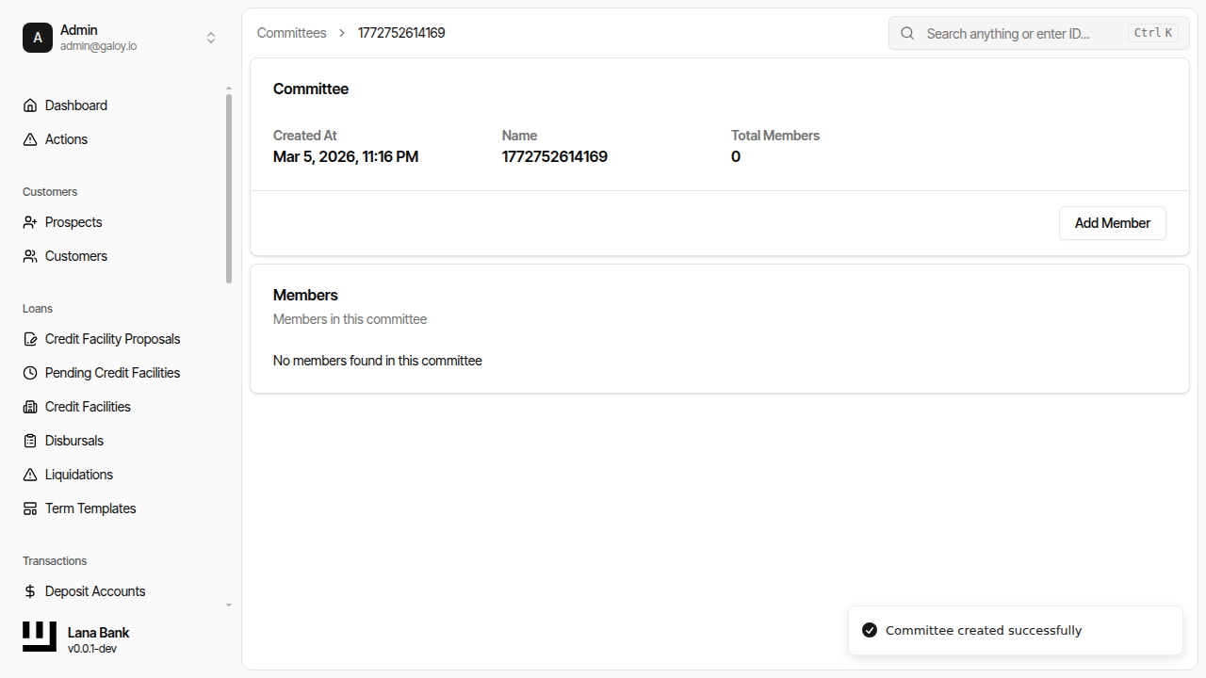Click the Dashboard home icon
This screenshot has height=678, width=1206.
30,105
